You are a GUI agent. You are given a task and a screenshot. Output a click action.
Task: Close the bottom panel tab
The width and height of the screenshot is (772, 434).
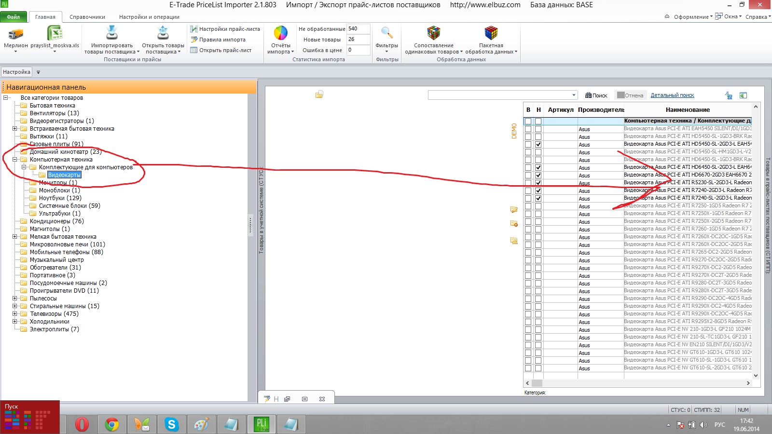[322, 399]
